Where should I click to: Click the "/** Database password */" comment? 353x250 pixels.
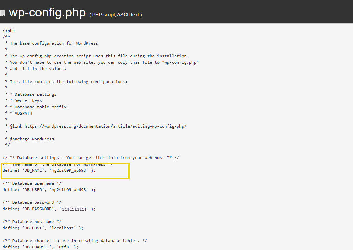pyautogui.click(x=32, y=202)
